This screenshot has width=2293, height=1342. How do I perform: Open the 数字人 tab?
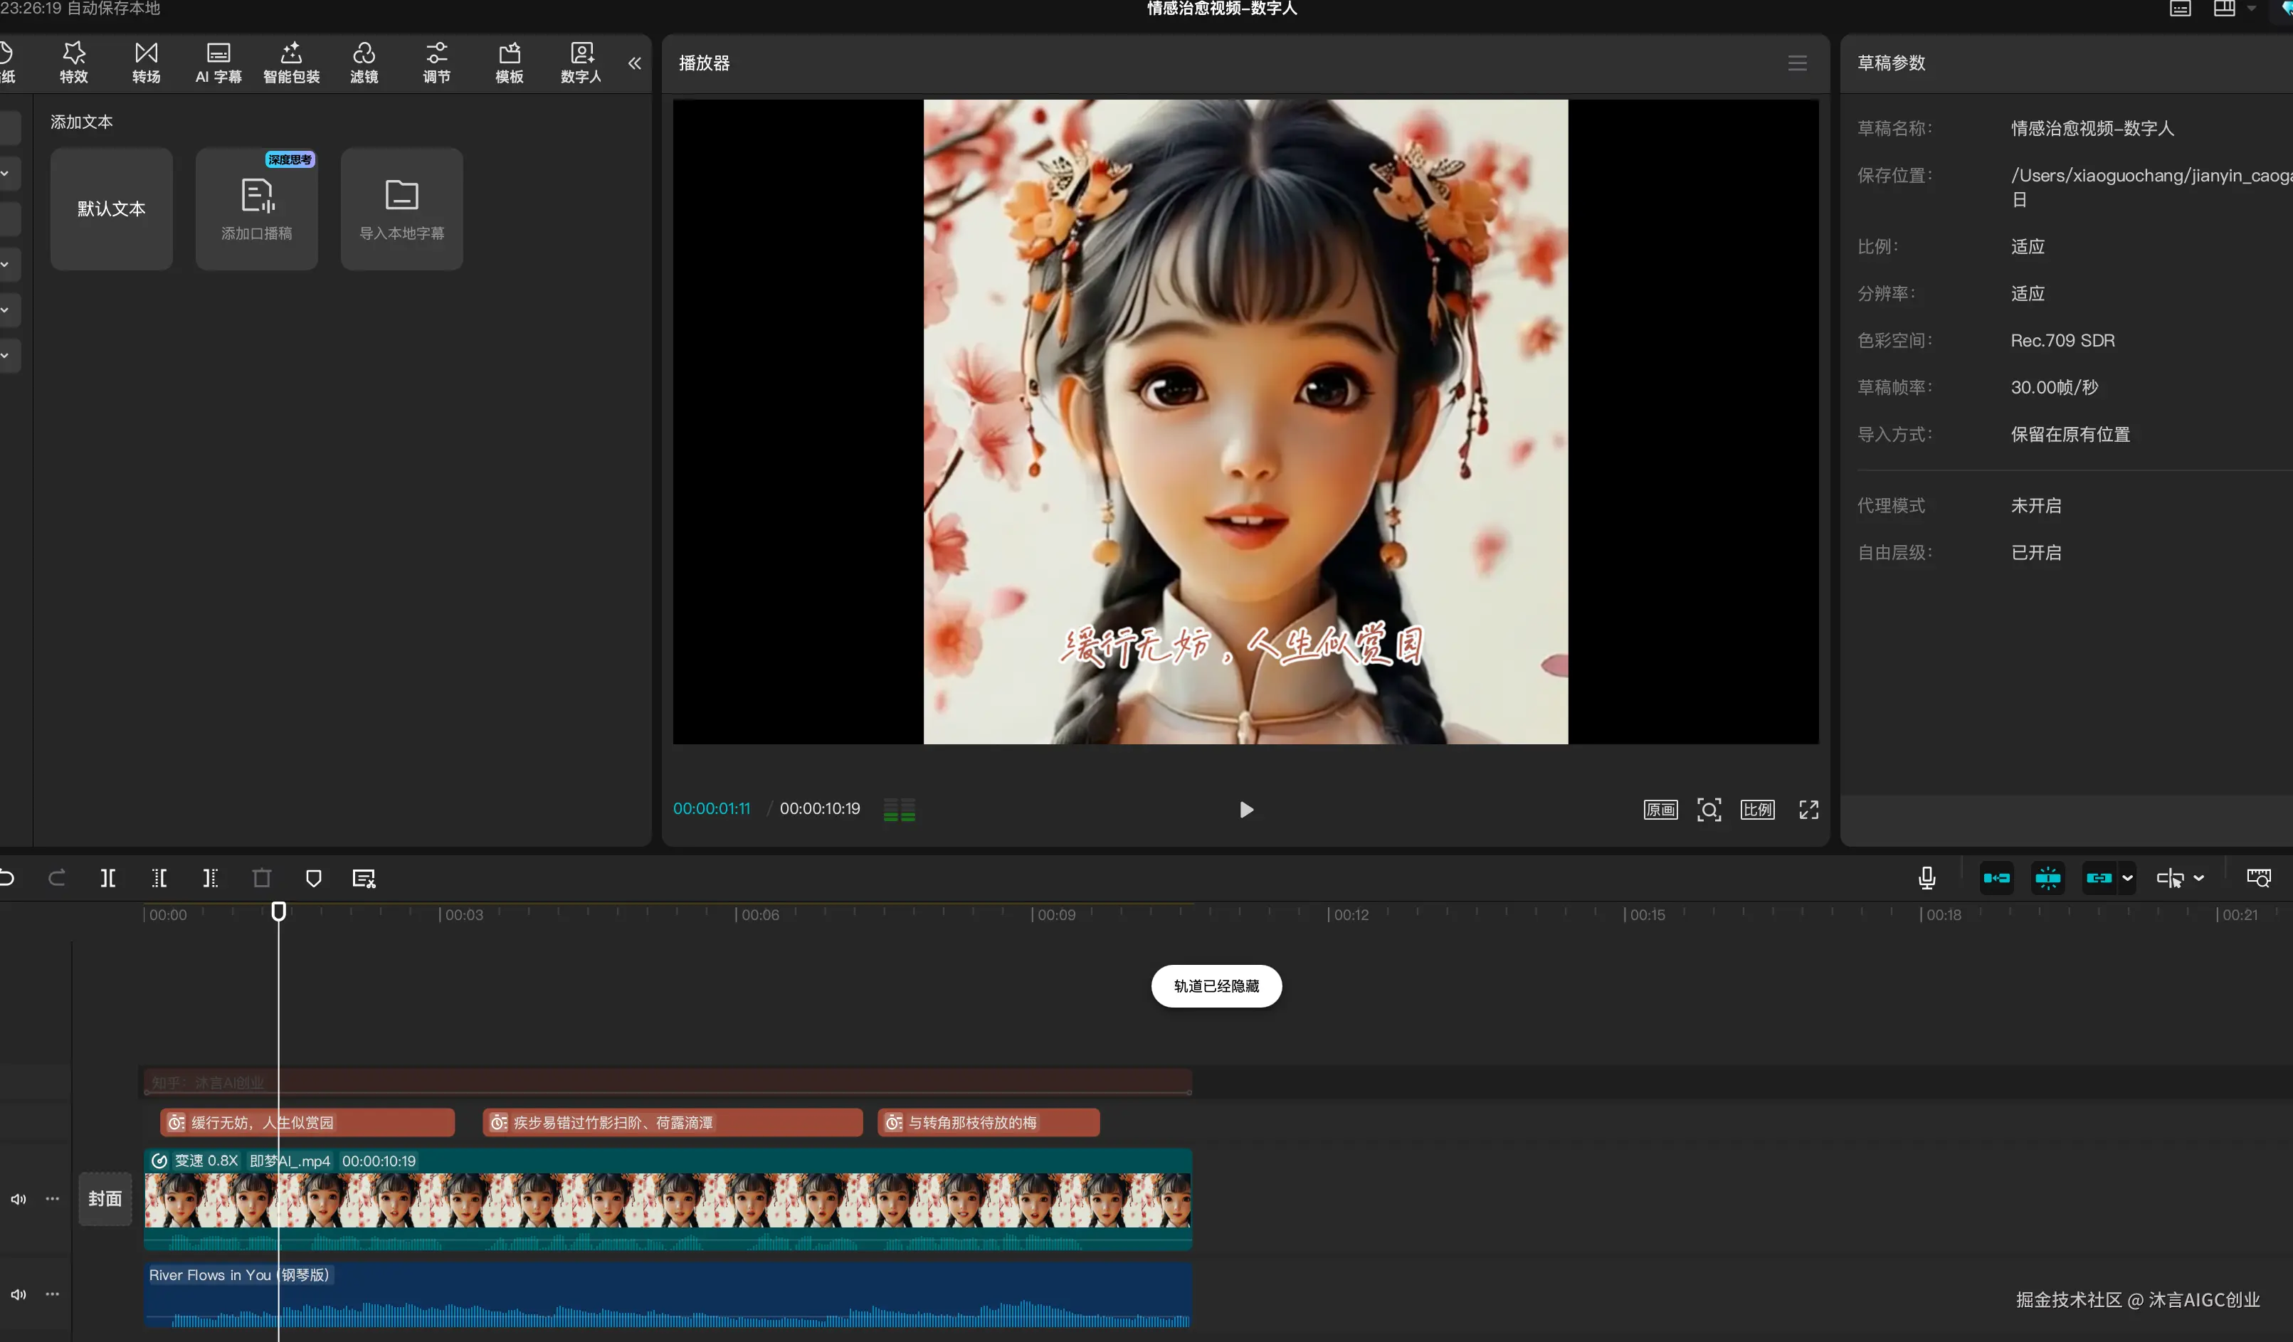point(581,63)
